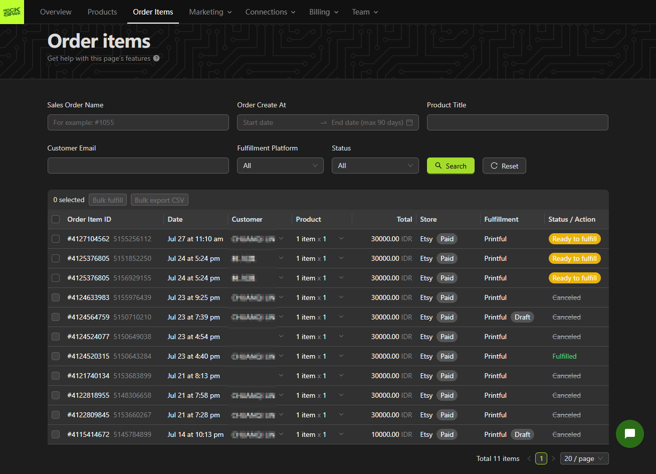Viewport: 656px width, 474px height.
Task: Click the green Search button
Action: (x=451, y=166)
